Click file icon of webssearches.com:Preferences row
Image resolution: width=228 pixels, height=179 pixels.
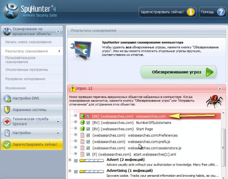(82, 135)
